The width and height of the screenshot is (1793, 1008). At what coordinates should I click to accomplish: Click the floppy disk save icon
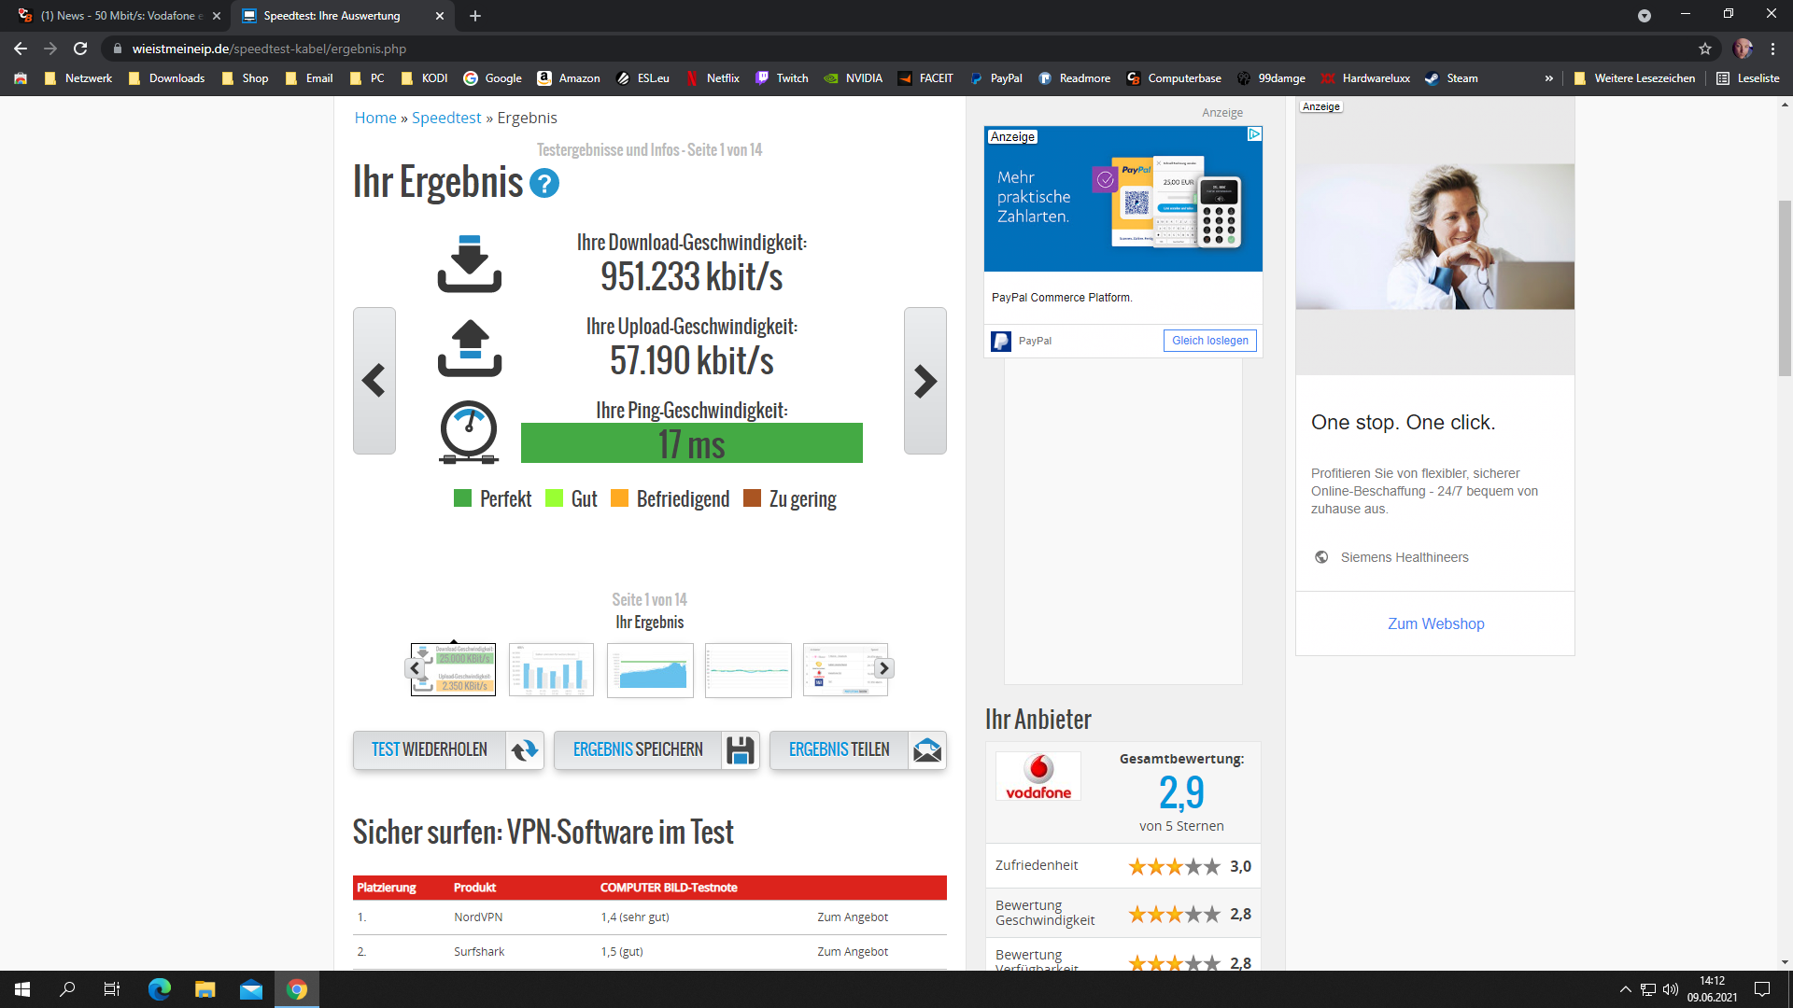coord(741,750)
